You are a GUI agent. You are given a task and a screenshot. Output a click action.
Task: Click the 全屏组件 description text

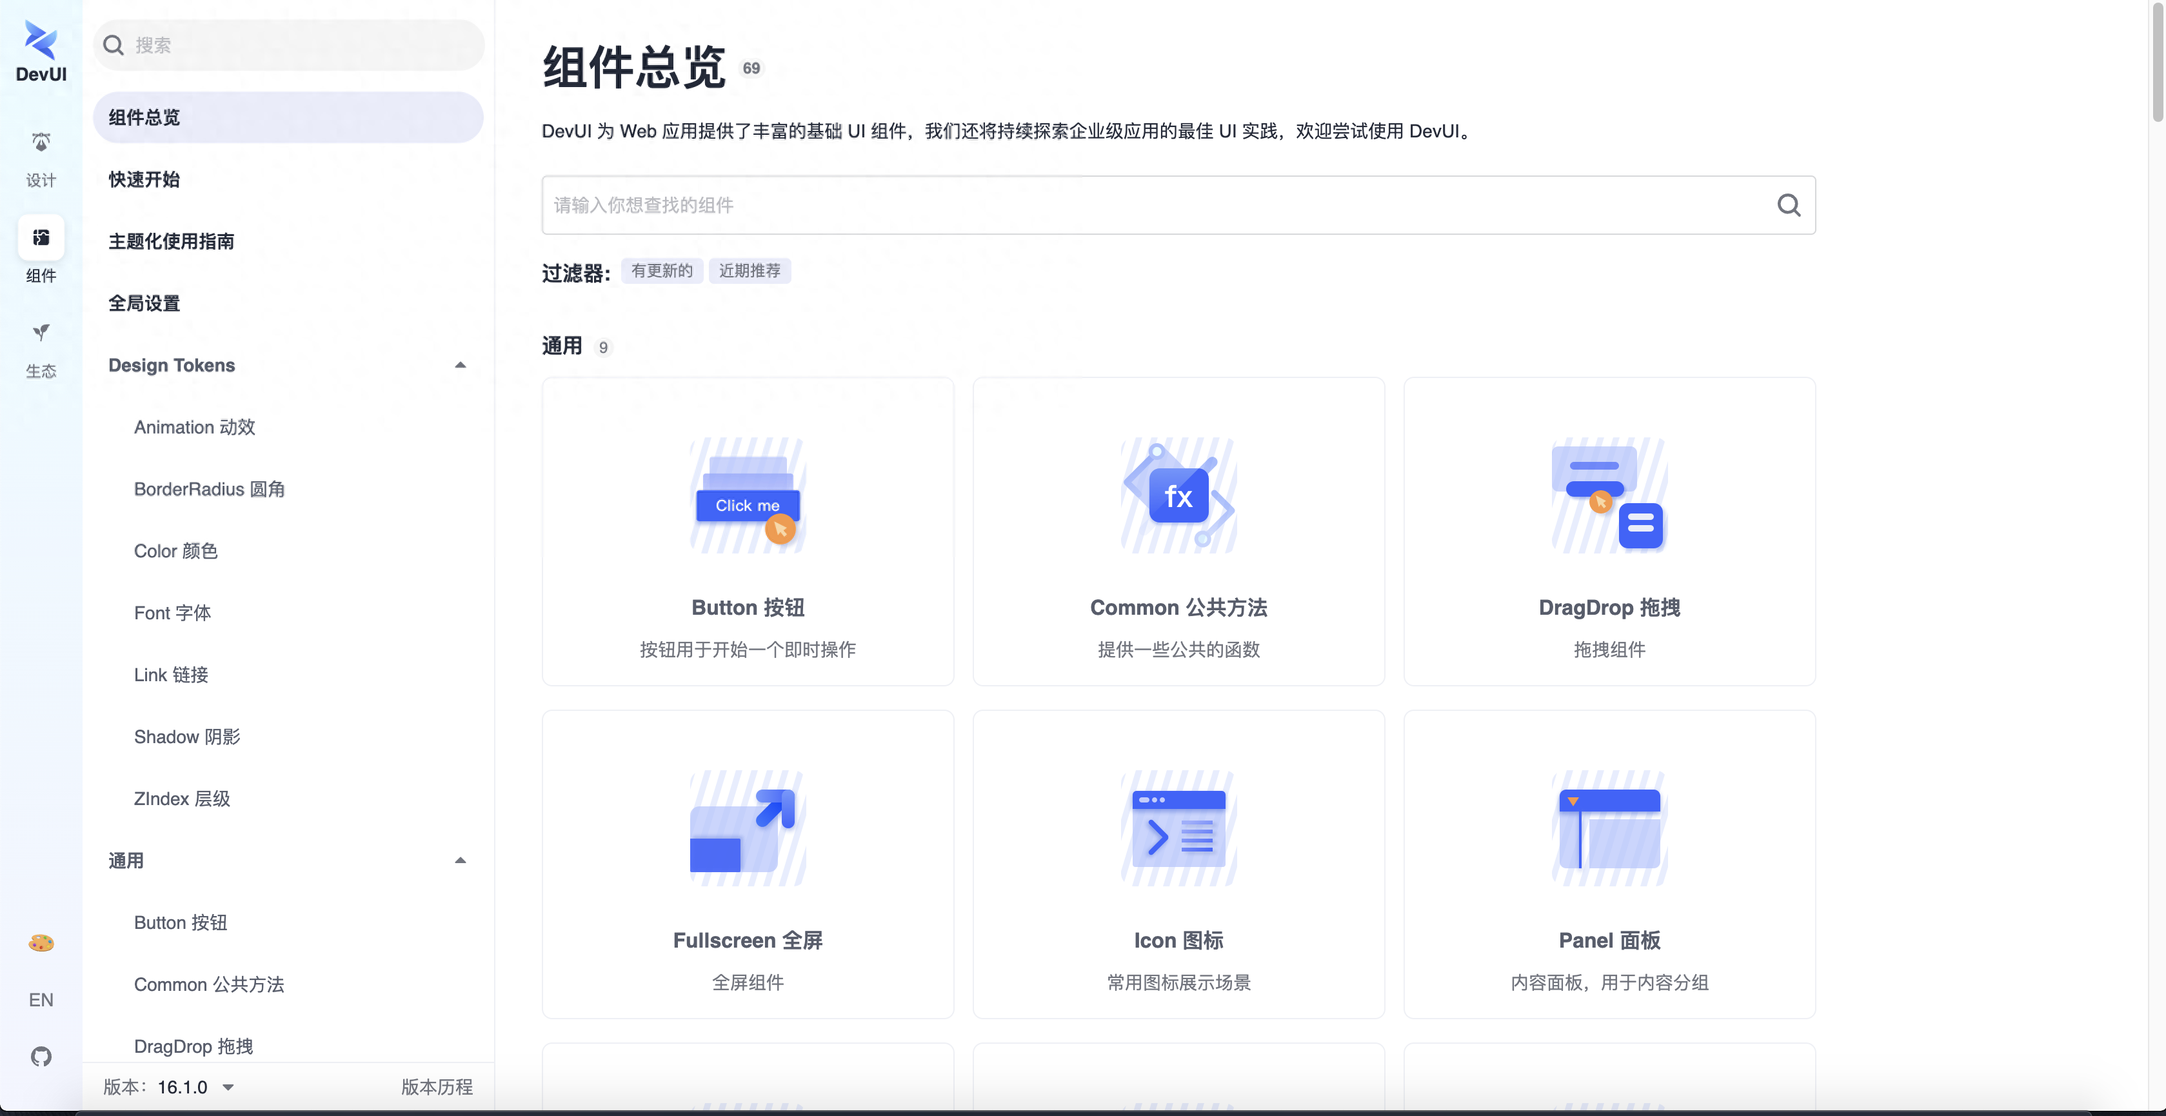pos(748,983)
